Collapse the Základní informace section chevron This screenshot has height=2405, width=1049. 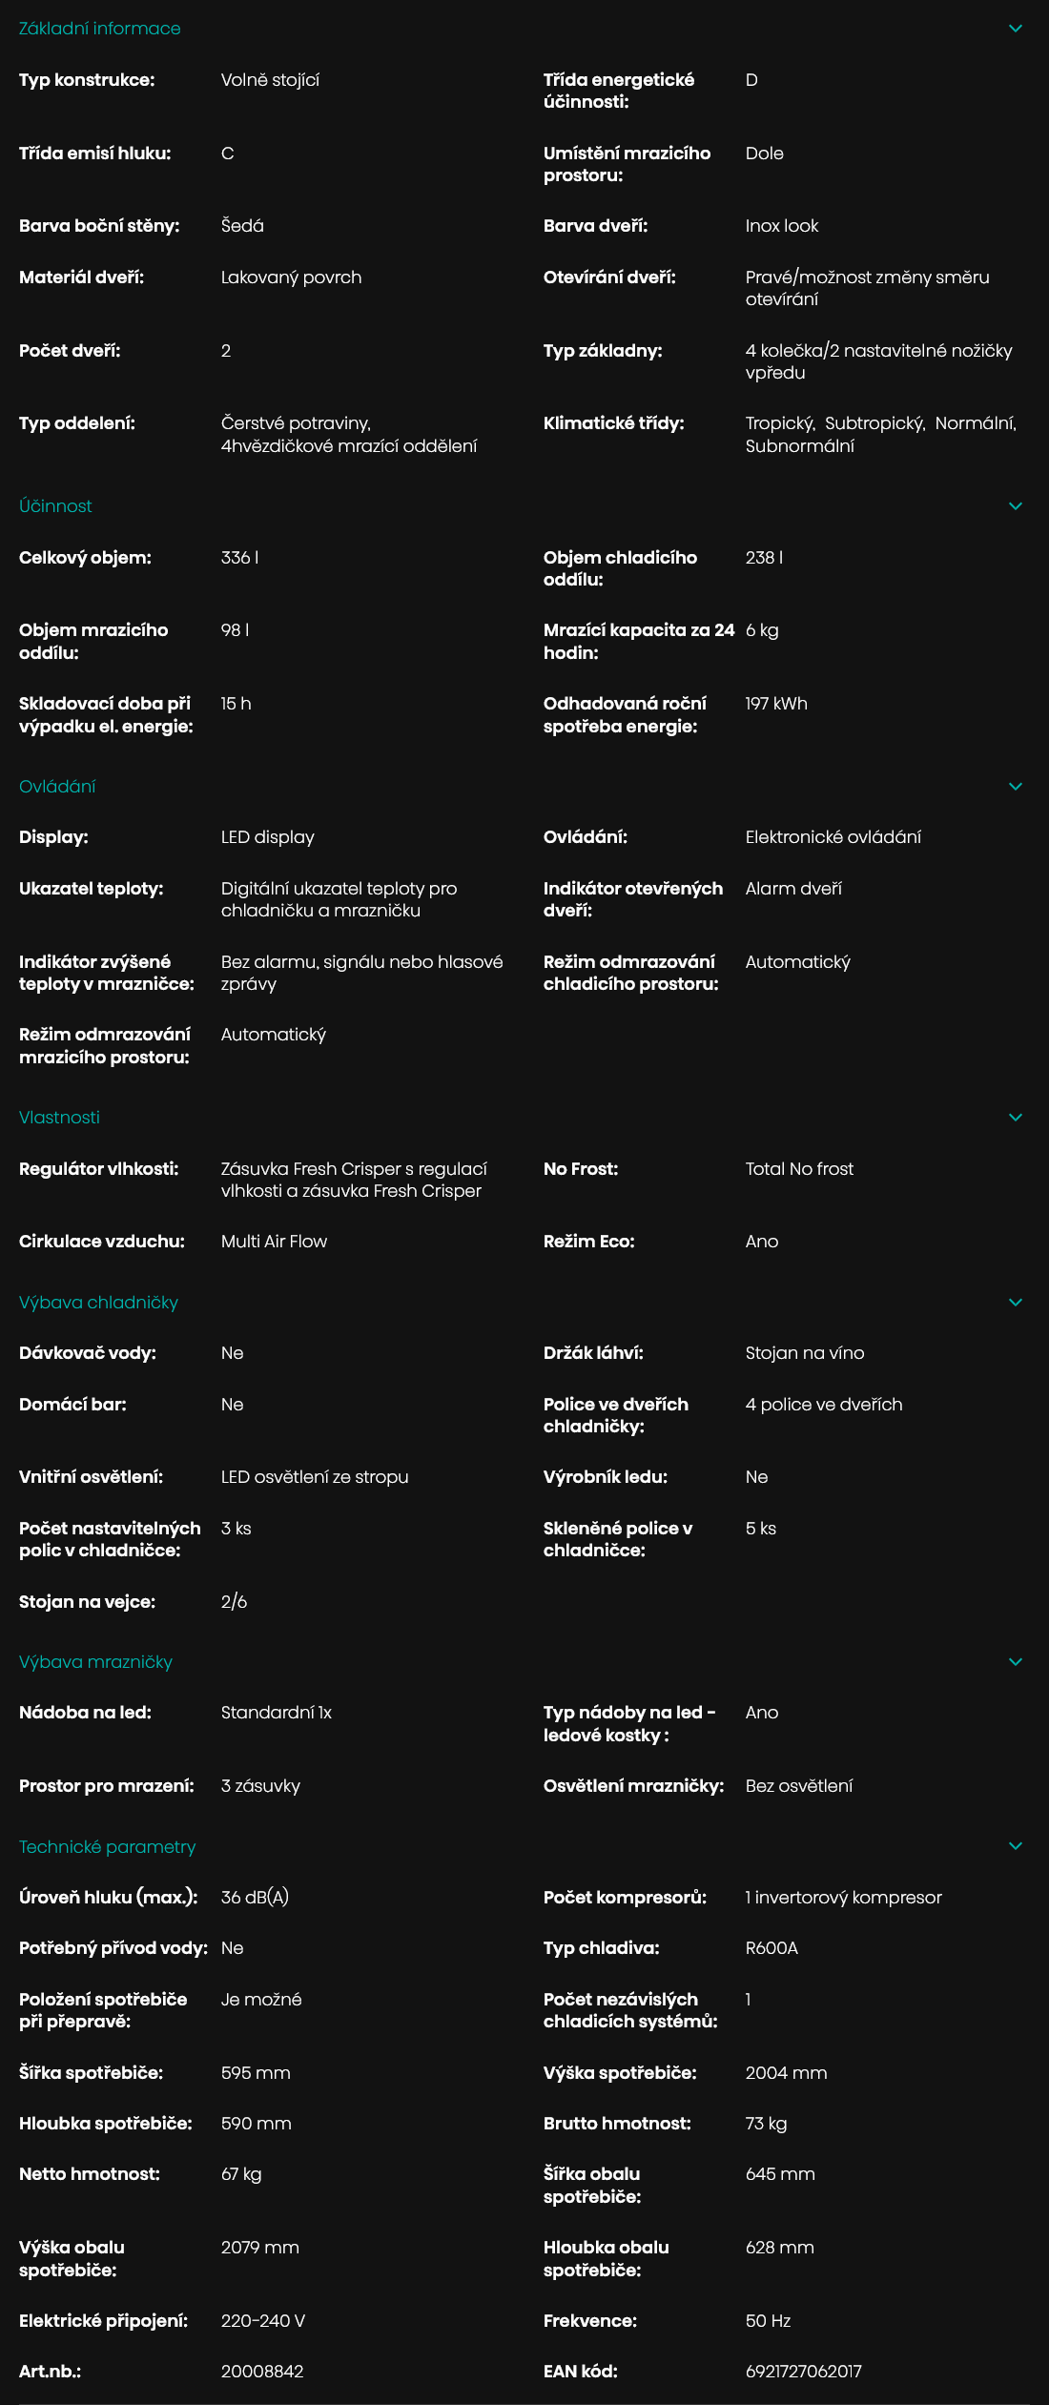[1015, 29]
